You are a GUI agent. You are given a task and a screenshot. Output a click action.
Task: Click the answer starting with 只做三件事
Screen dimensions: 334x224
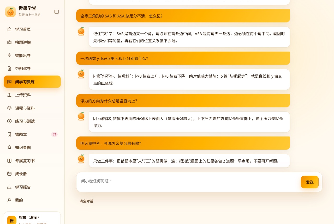tap(189, 161)
